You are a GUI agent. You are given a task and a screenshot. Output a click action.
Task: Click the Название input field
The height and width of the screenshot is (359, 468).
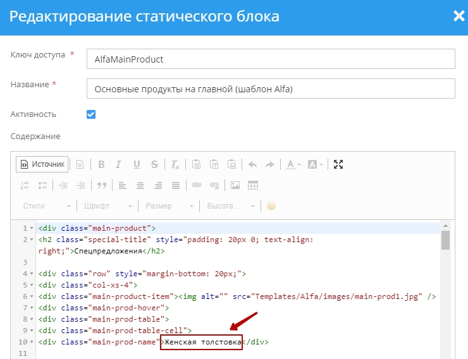tap(270, 89)
